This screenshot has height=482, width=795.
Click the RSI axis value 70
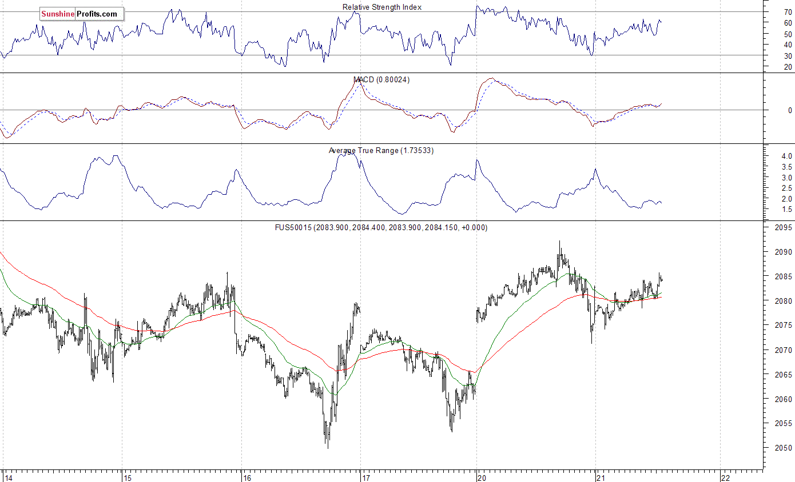point(788,12)
